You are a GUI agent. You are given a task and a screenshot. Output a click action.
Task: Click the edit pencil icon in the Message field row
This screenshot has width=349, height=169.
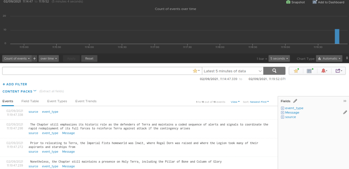[345, 112]
